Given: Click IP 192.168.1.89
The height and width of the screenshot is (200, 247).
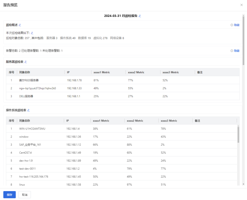Looking at the screenshot, I should point(74,161).
